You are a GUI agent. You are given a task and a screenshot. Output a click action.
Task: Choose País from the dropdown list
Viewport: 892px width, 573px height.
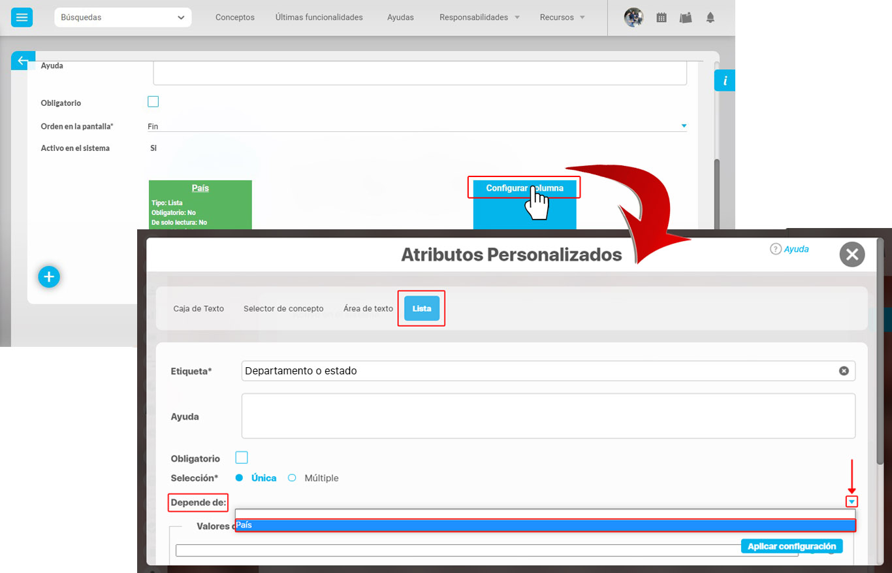[x=545, y=525]
